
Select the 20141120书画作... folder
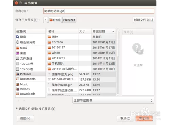[82, 69]
